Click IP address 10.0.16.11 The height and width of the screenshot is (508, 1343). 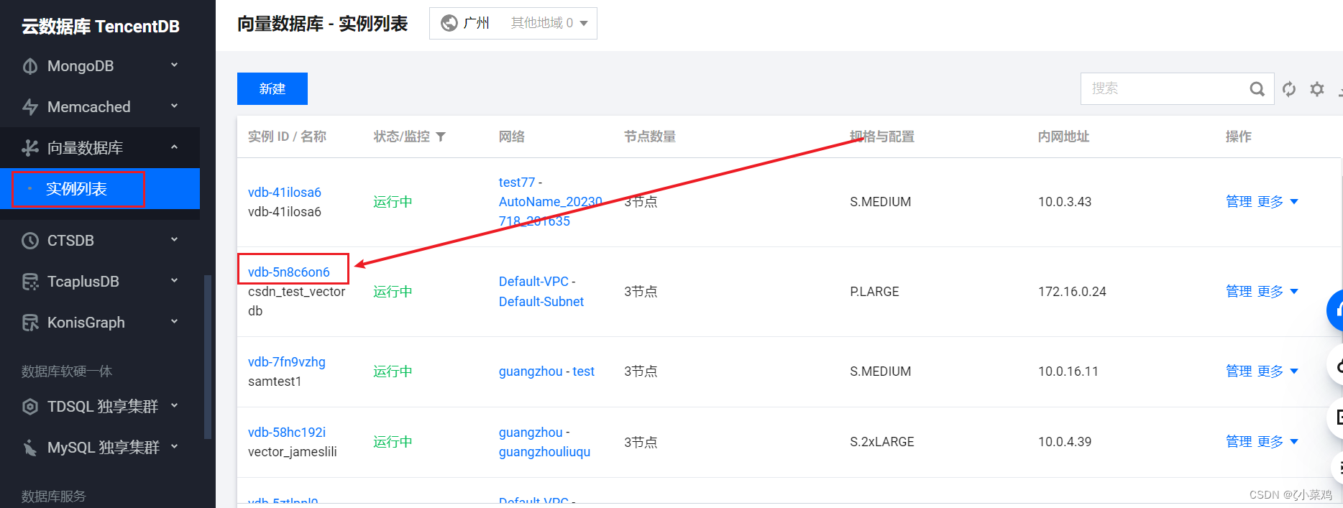pyautogui.click(x=1068, y=371)
